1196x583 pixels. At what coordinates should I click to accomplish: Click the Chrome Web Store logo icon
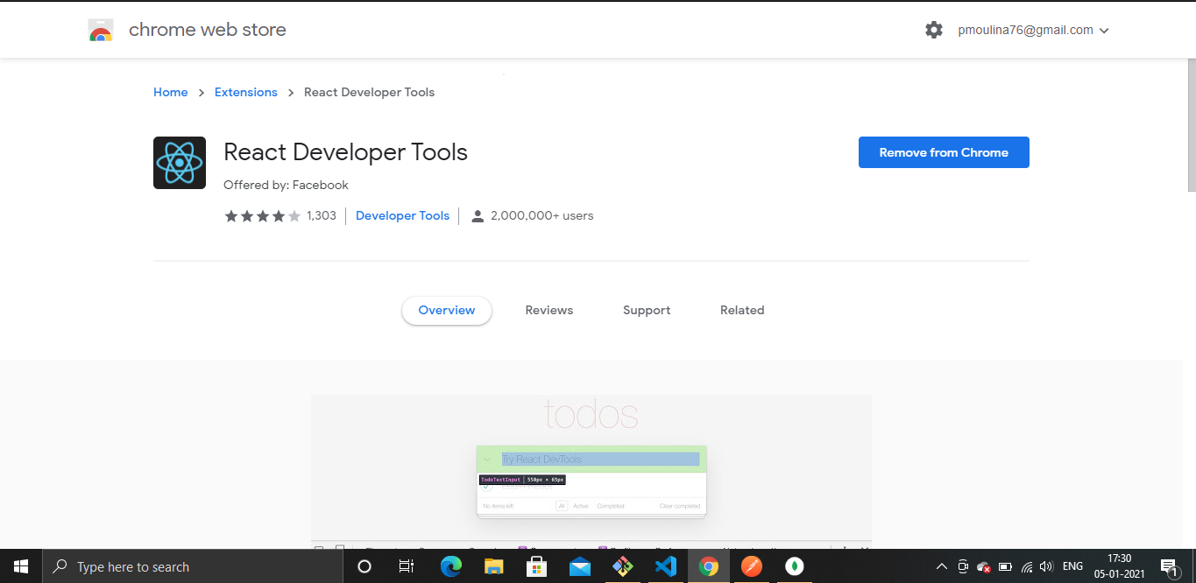point(101,31)
